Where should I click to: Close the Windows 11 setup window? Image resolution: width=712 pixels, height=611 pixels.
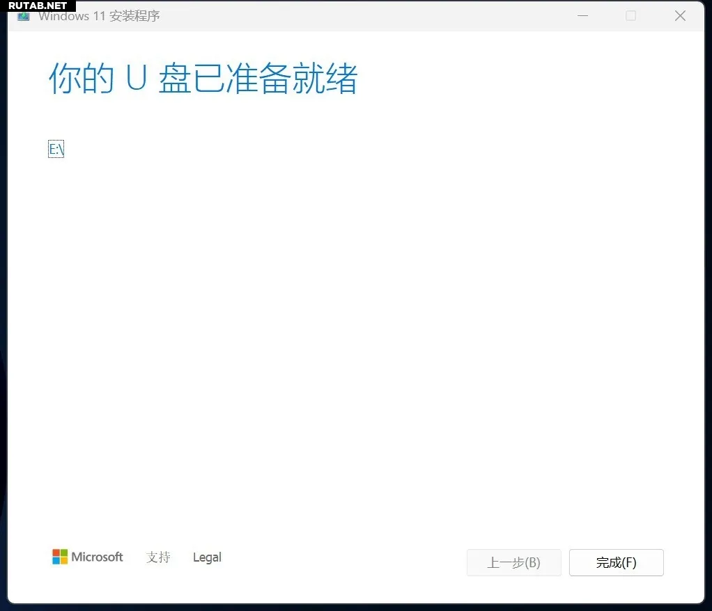(x=680, y=16)
